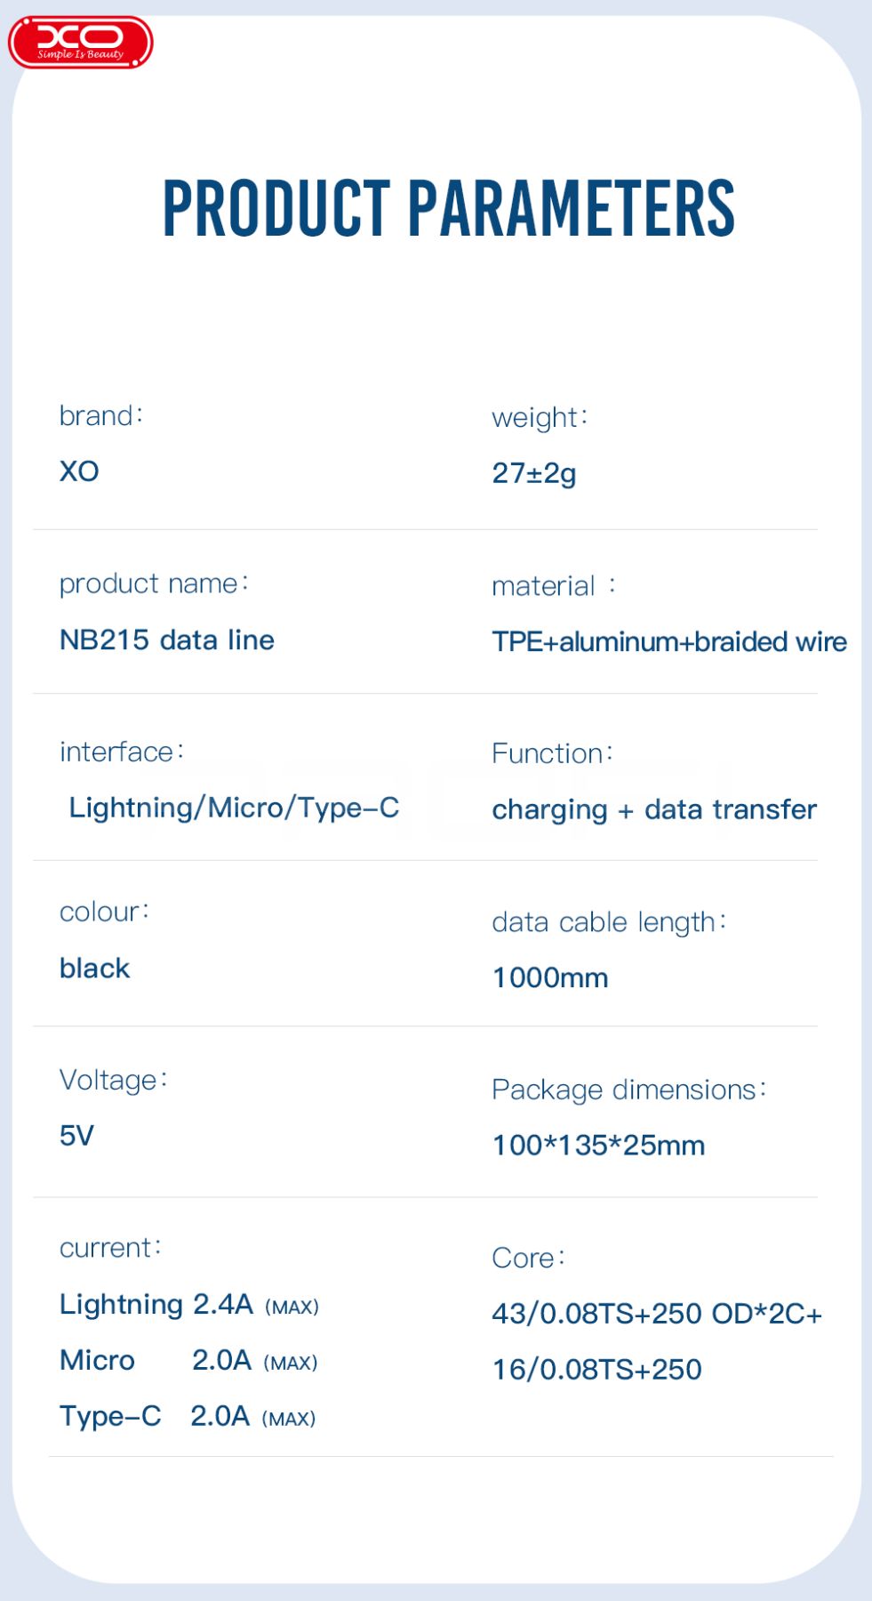Screen dimensions: 872x1601
Task: Click the weight value 27±2g
Action: [x=534, y=473]
